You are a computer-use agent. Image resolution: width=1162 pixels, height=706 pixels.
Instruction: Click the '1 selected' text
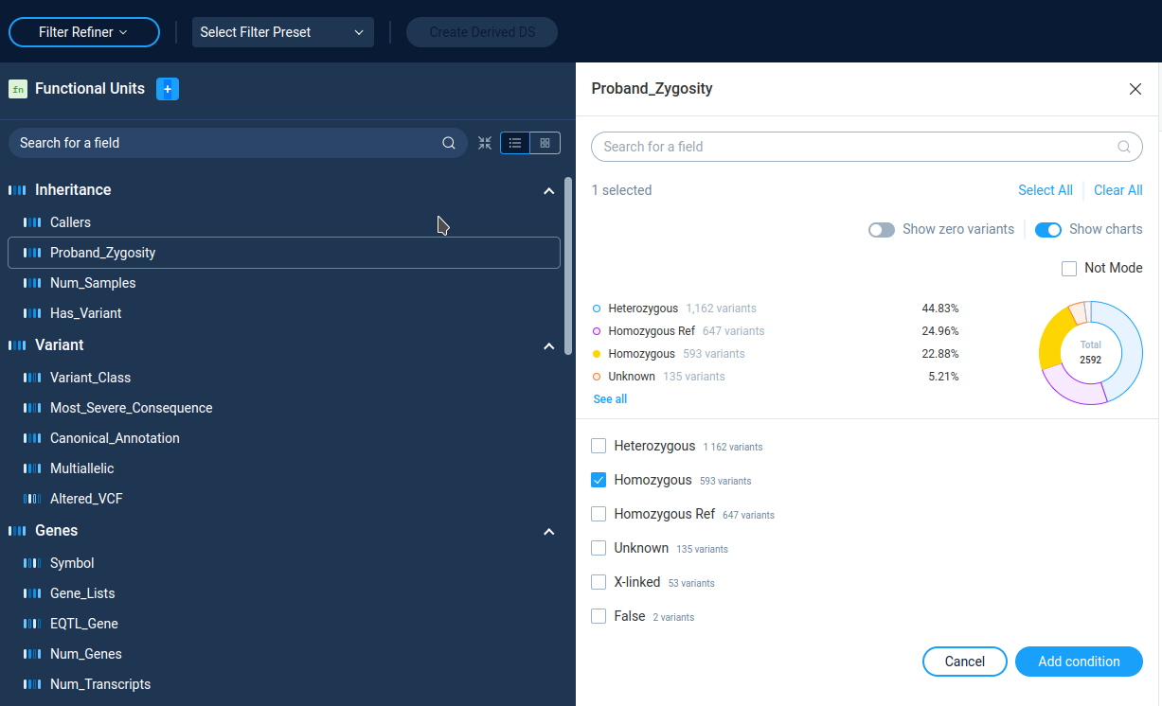pos(621,190)
